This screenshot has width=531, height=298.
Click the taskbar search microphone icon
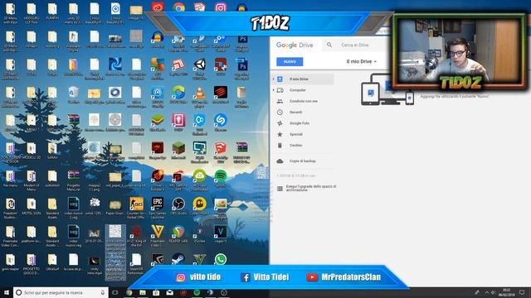(103, 292)
